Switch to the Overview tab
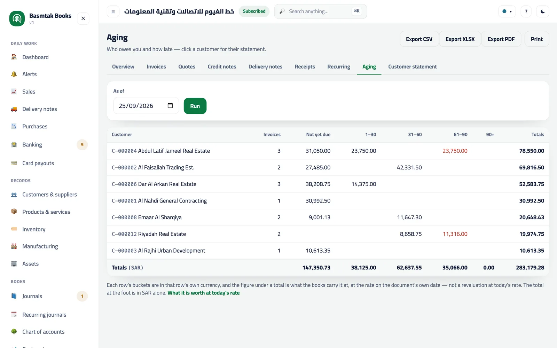Viewport: 557px width, 348px height. (123, 66)
